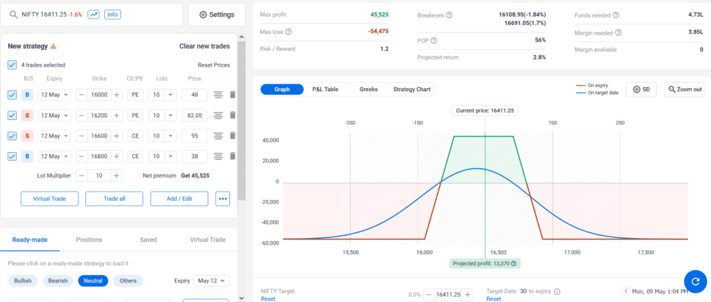The height and width of the screenshot is (302, 711).
Task: Click the warning triangle next to New strategy
Action: pyautogui.click(x=53, y=47)
